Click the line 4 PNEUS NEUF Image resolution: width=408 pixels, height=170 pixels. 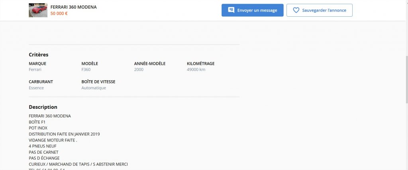(43, 146)
